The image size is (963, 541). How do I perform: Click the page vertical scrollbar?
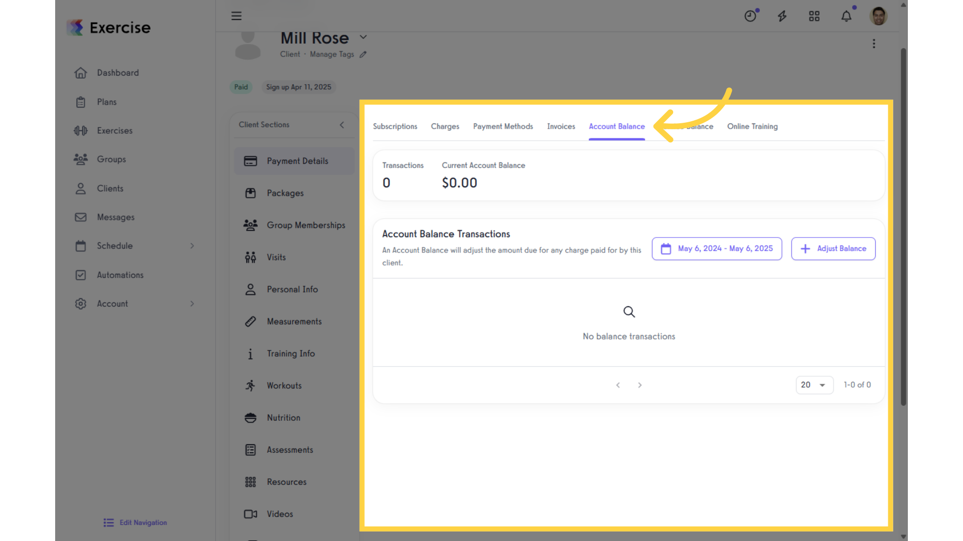(903, 226)
